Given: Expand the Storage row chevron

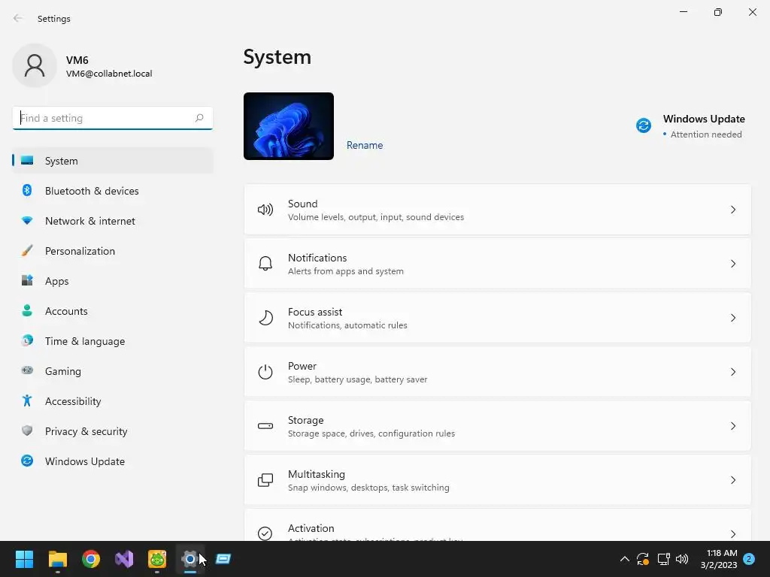Looking at the screenshot, I should click(x=732, y=426).
